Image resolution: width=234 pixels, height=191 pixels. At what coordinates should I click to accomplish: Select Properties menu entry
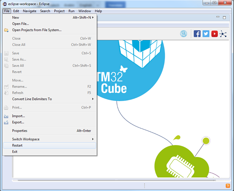coord(50,131)
